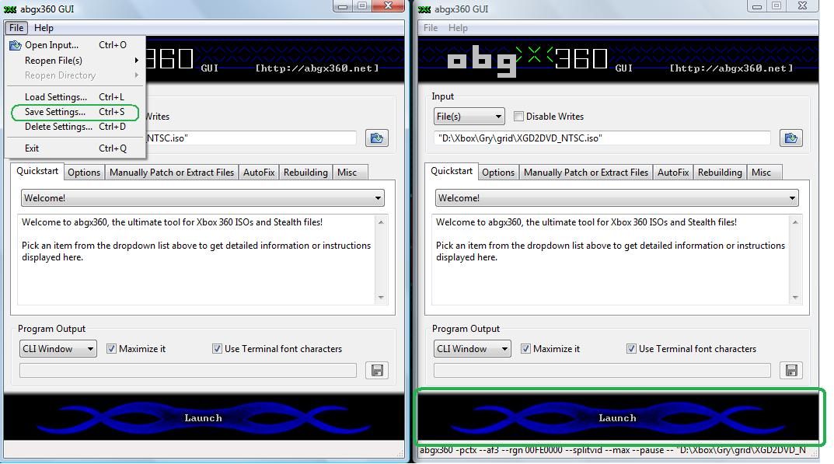The height and width of the screenshot is (464, 834).
Task: Open CLI Window dropdown in right window
Action: point(473,348)
